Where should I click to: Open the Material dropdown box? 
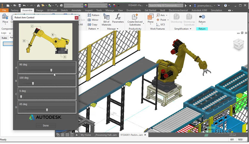[73, 6]
